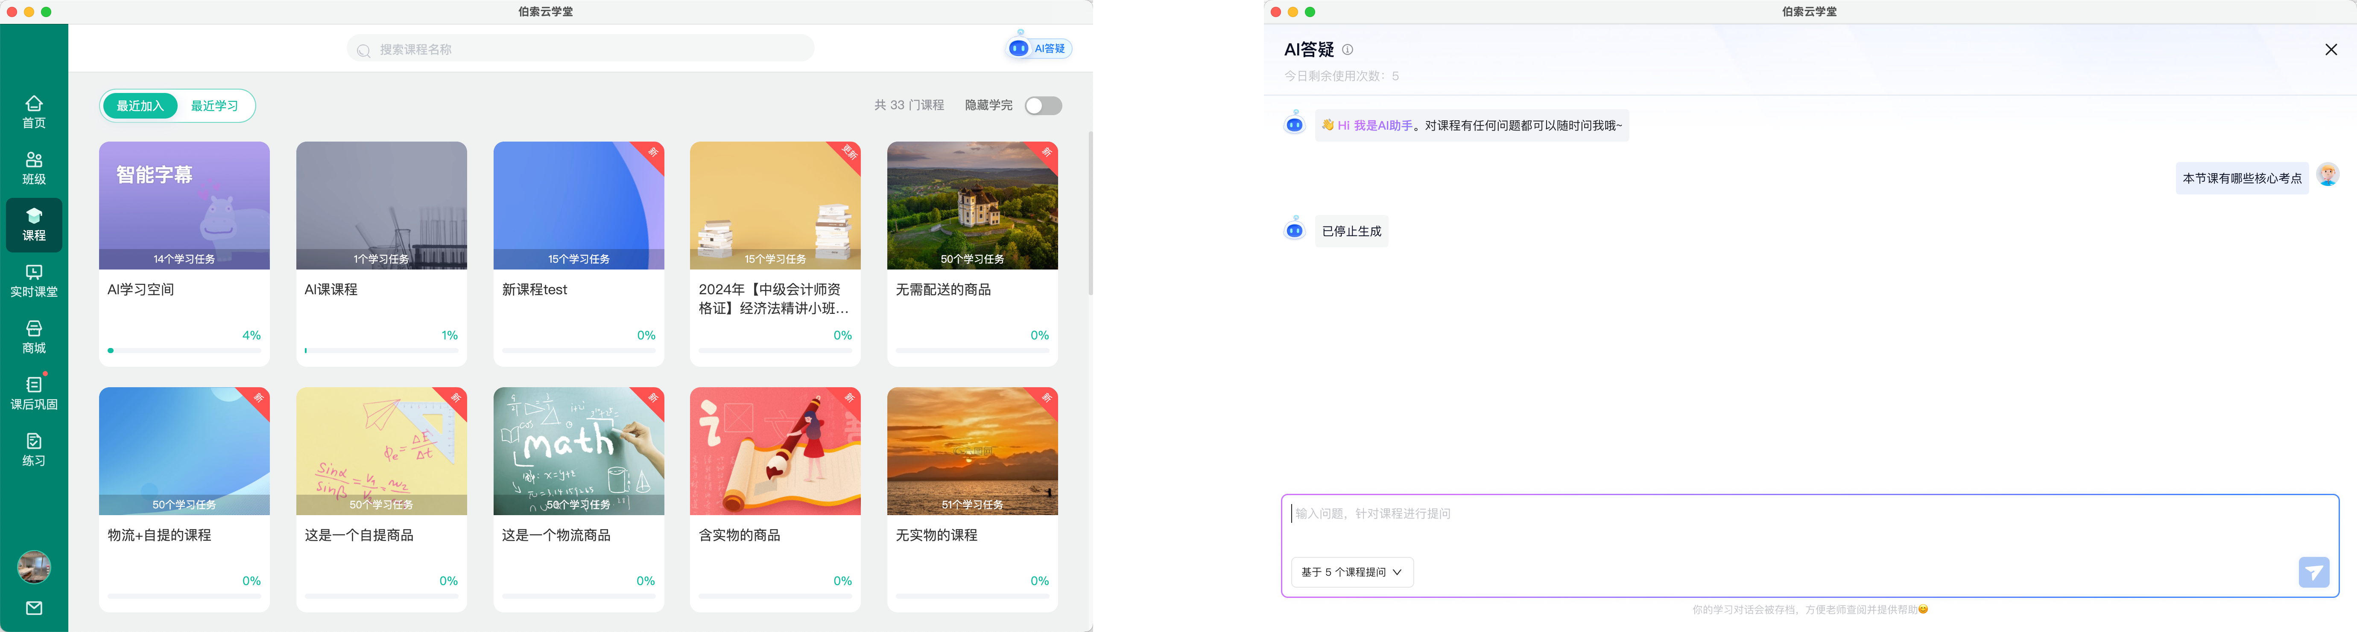This screenshot has width=2357, height=632.
Task: Close the AI答疑 chat panel
Action: pos(2331,50)
